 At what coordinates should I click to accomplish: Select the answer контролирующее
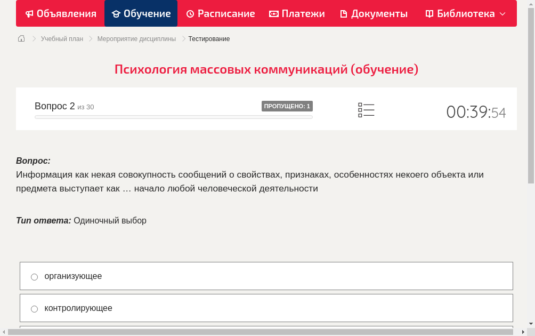pyautogui.click(x=34, y=309)
